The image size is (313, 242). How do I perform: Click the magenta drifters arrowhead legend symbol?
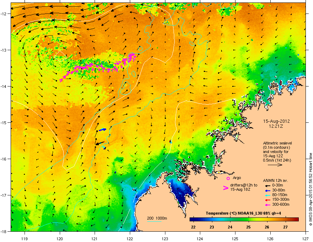pos(226,188)
